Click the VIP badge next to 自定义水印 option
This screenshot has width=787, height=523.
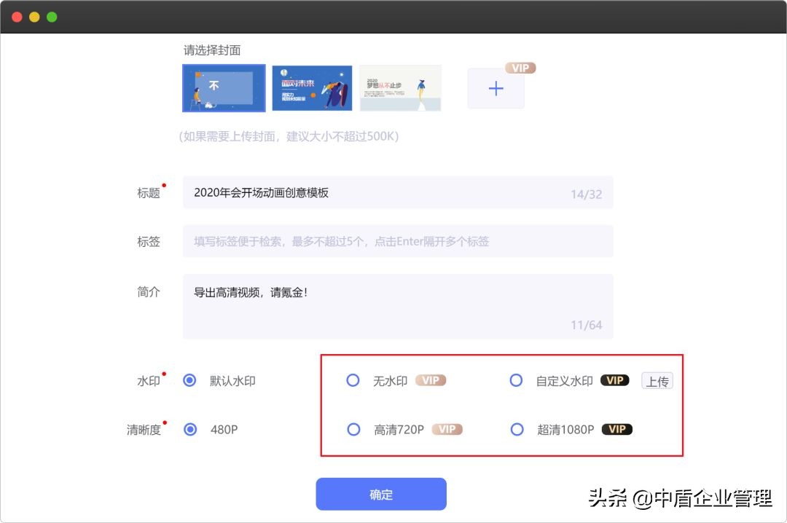[x=614, y=380]
